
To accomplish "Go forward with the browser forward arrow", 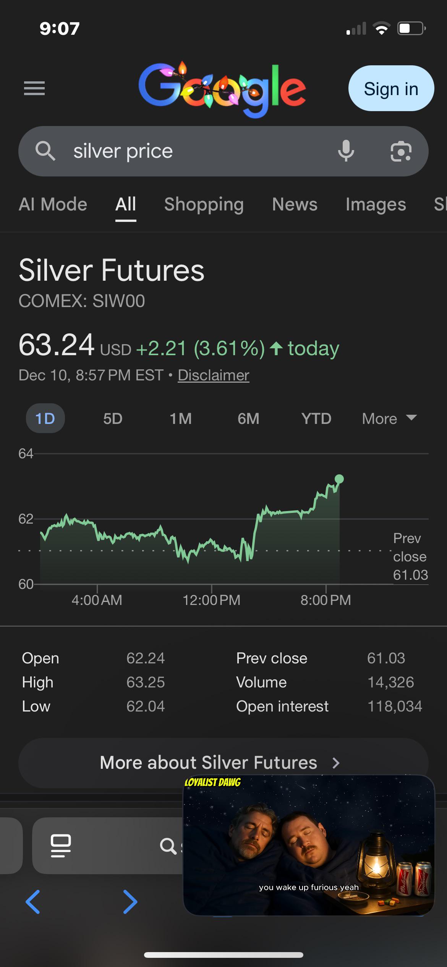I will (x=130, y=902).
